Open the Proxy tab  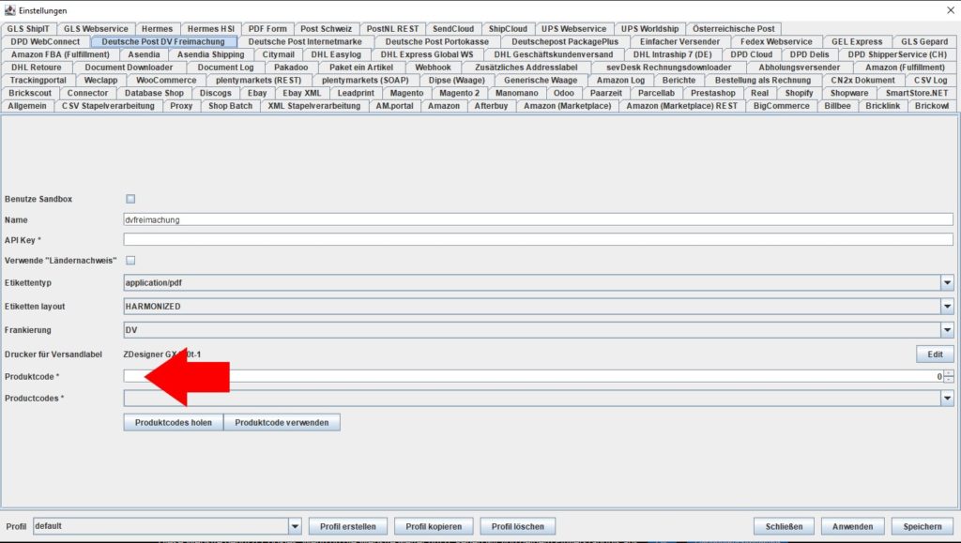point(181,106)
